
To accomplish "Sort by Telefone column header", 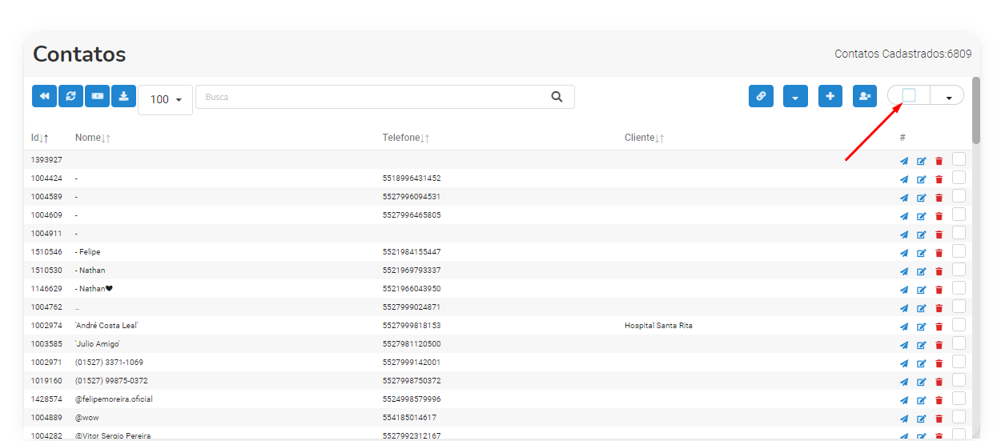I will click(406, 138).
